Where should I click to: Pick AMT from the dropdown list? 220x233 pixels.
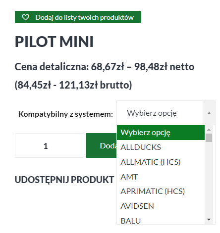click(x=161, y=177)
